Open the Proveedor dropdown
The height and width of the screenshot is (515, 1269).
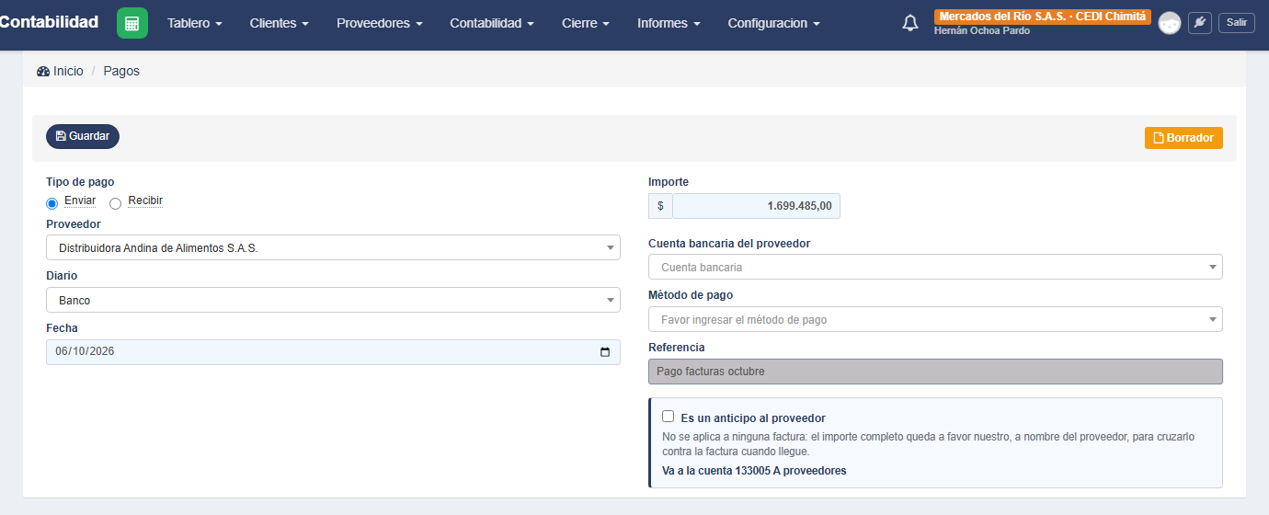click(x=333, y=247)
